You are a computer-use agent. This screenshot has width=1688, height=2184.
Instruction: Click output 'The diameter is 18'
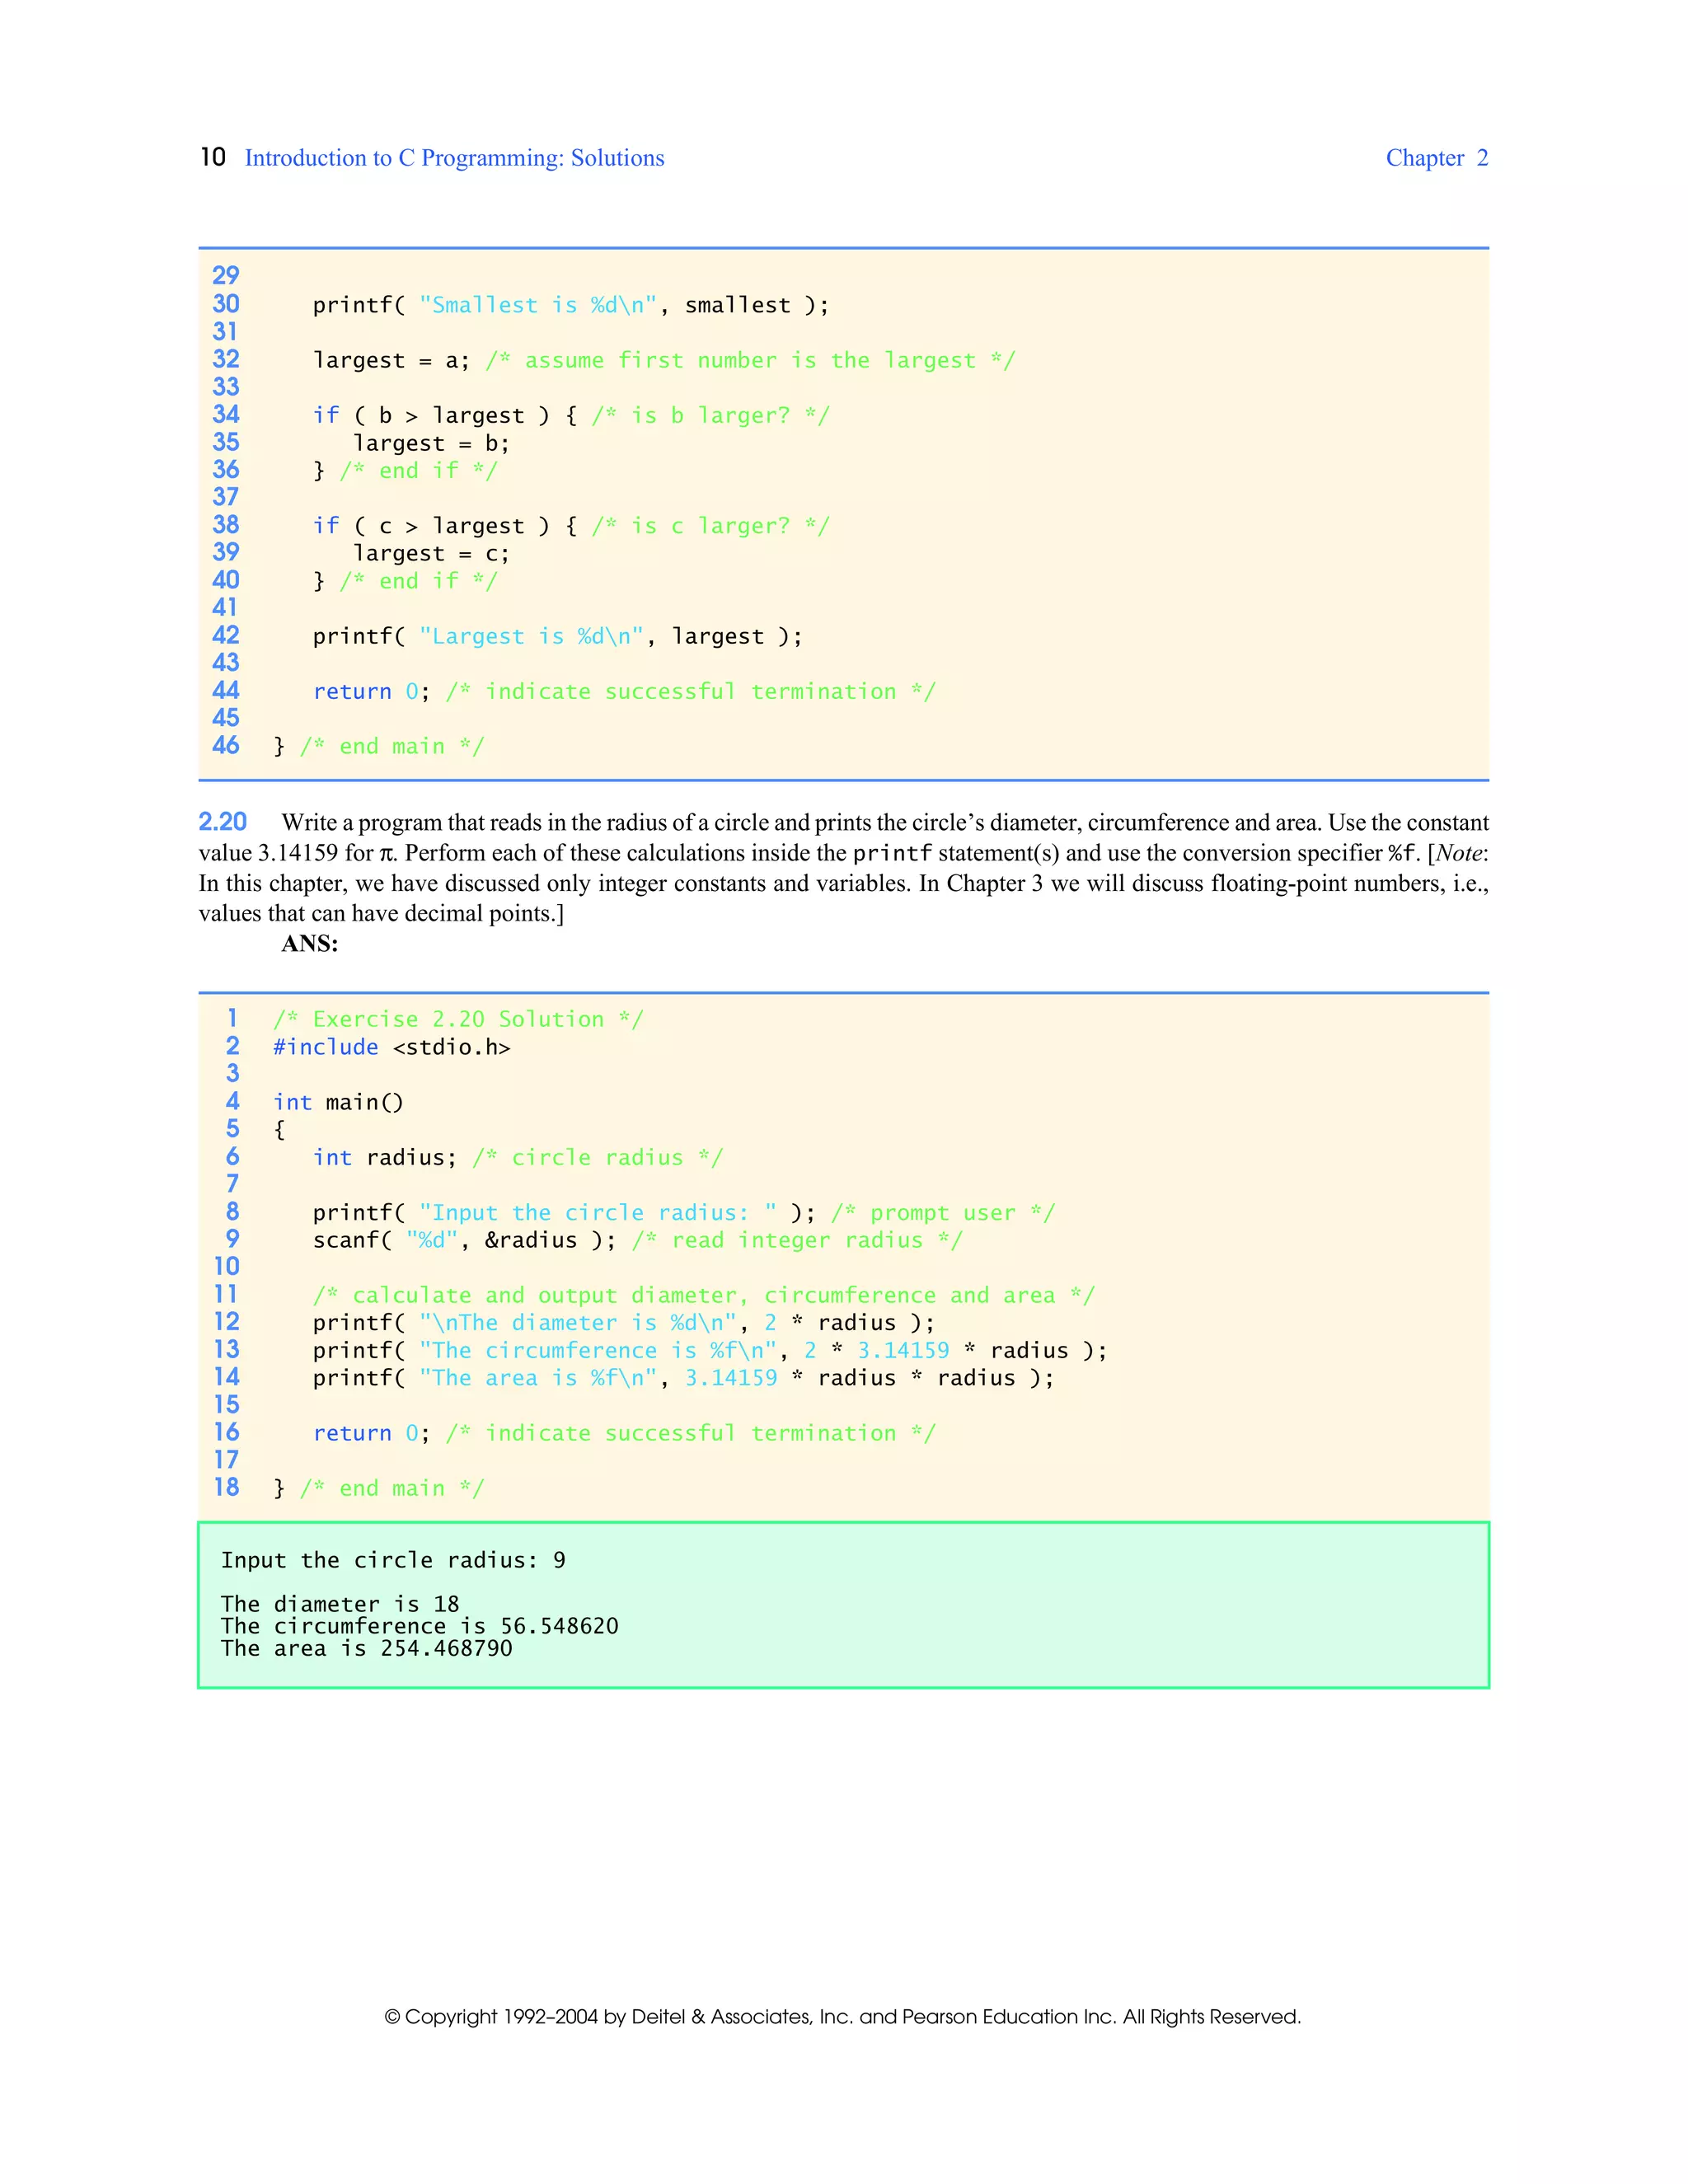coord(340,1604)
